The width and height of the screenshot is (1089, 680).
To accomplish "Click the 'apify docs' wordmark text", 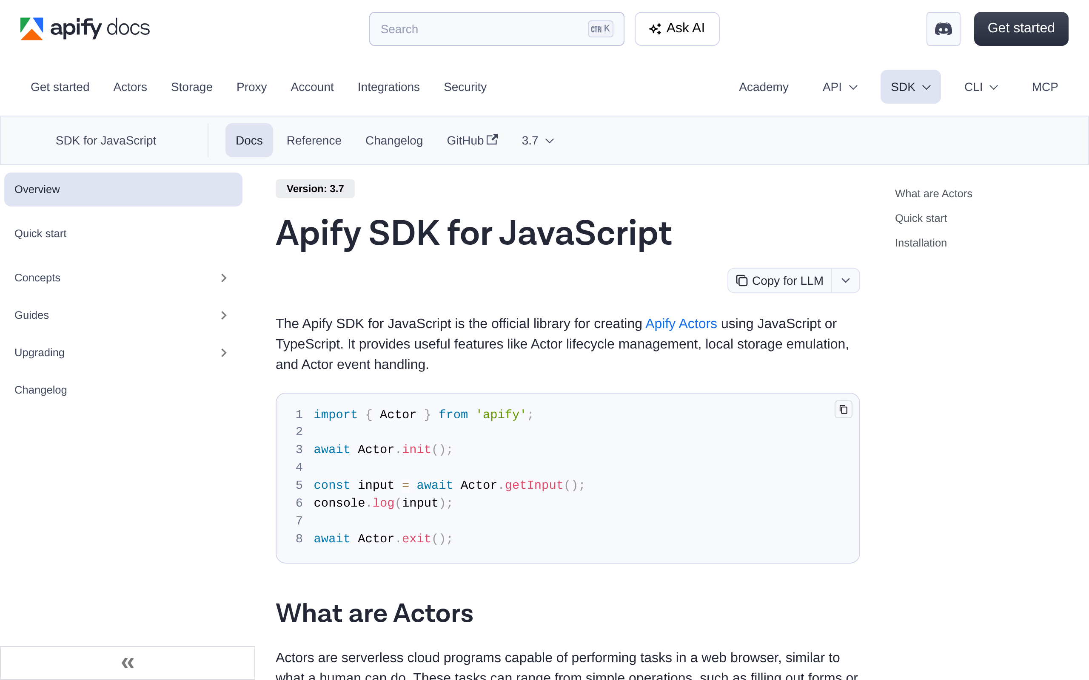I will click(100, 28).
